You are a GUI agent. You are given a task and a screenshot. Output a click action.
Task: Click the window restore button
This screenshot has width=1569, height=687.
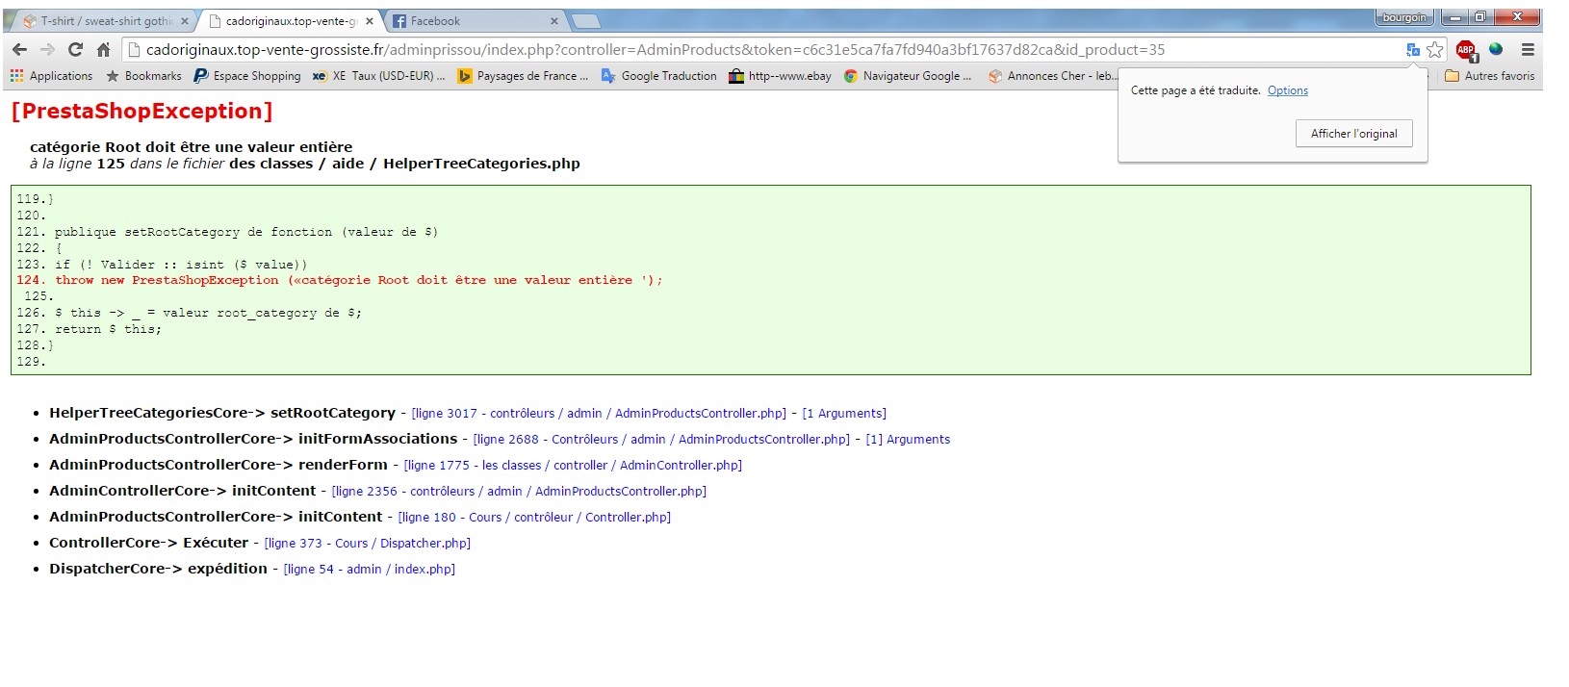(x=1480, y=17)
